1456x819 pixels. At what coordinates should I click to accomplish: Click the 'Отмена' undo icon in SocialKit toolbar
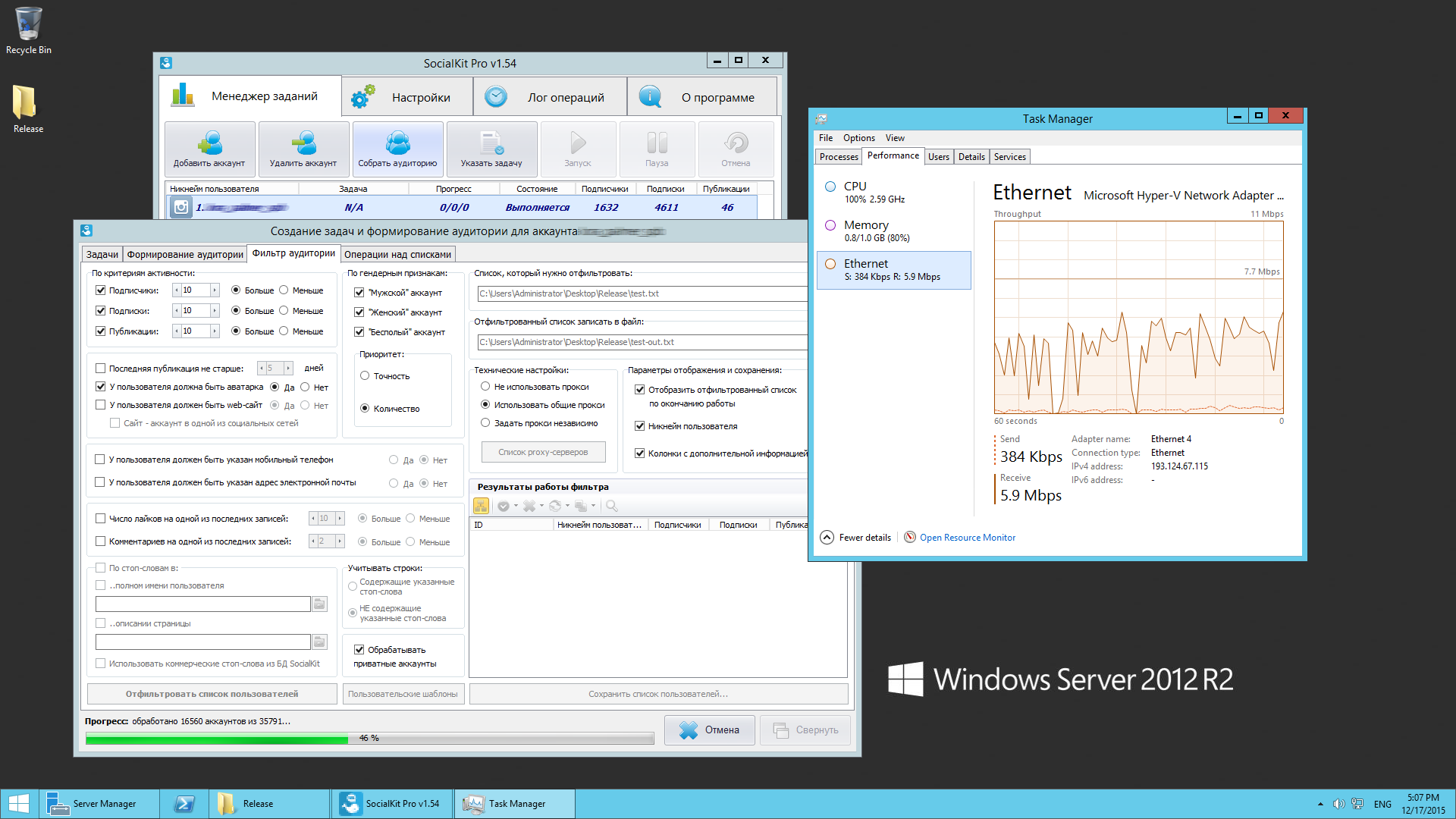coord(736,143)
